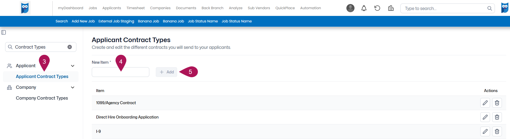Click the second Banana Job link
Screen dimensions: 510x139
coord(173,21)
